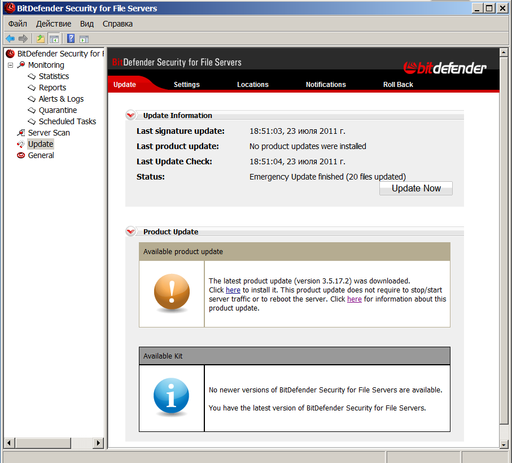Click the Quarantine item icon

point(32,110)
